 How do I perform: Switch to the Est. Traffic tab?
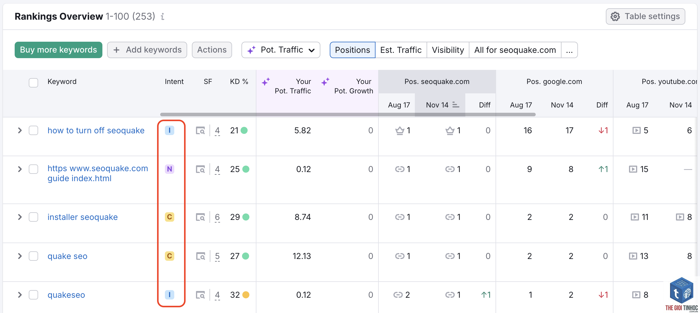tap(401, 50)
